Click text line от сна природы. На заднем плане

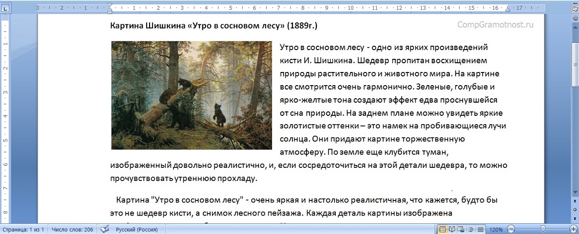(391, 113)
